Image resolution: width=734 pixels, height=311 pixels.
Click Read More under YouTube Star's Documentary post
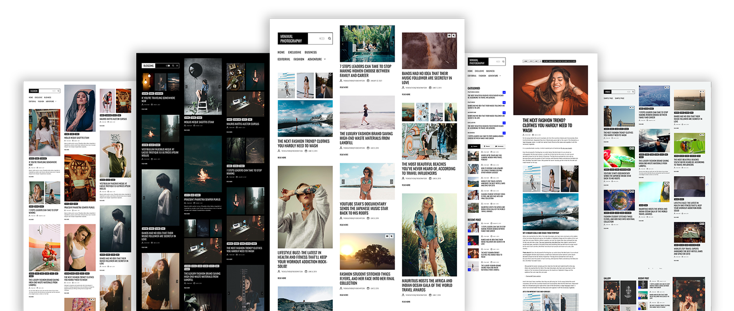(344, 225)
